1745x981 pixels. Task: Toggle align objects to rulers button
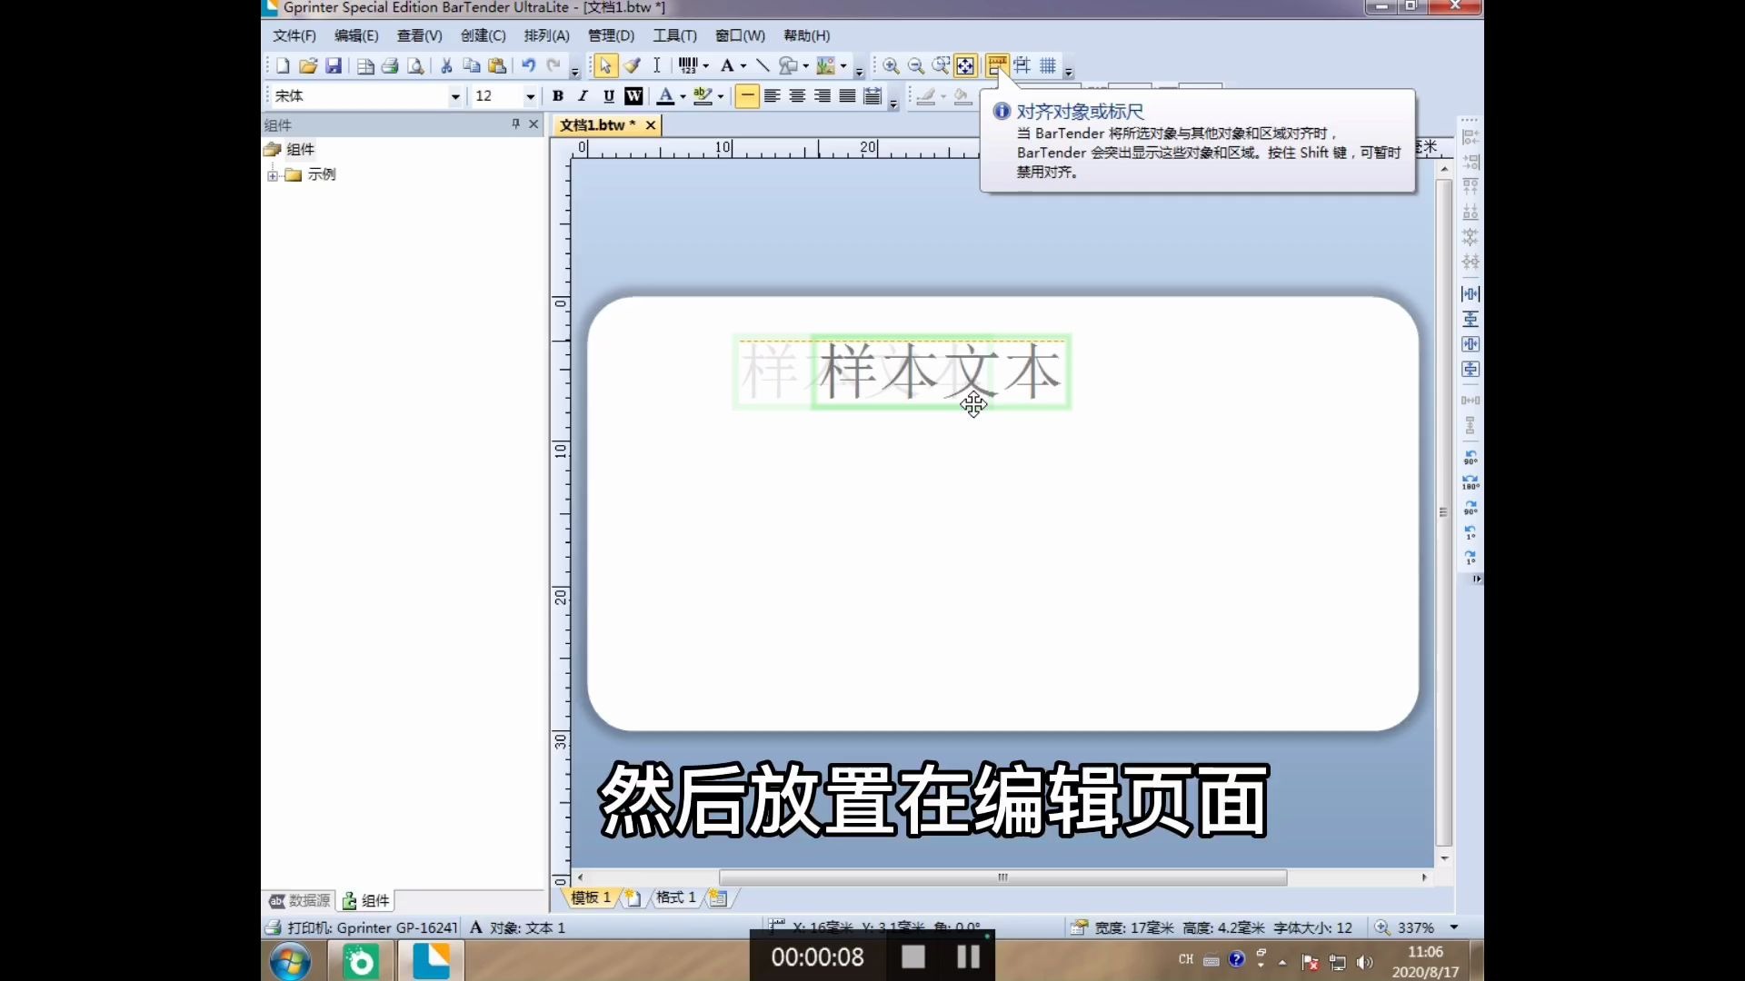coord(997,65)
